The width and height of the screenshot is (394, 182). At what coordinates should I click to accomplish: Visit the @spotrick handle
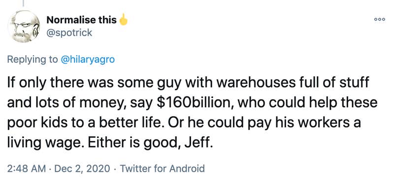69,32
